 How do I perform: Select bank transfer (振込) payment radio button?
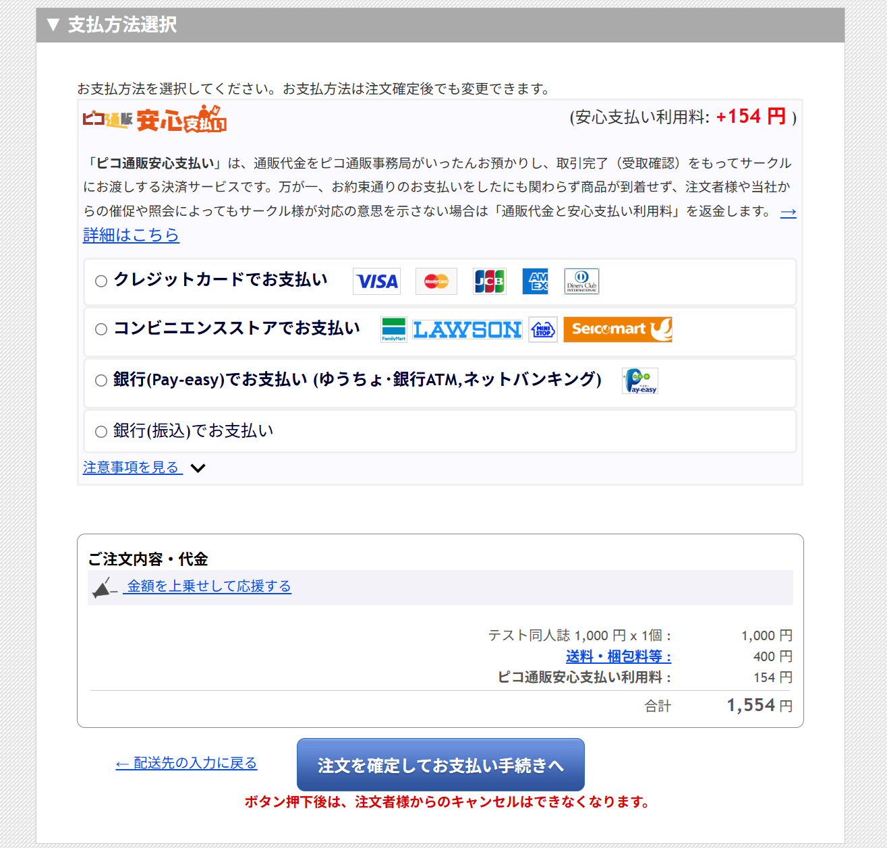coord(101,432)
